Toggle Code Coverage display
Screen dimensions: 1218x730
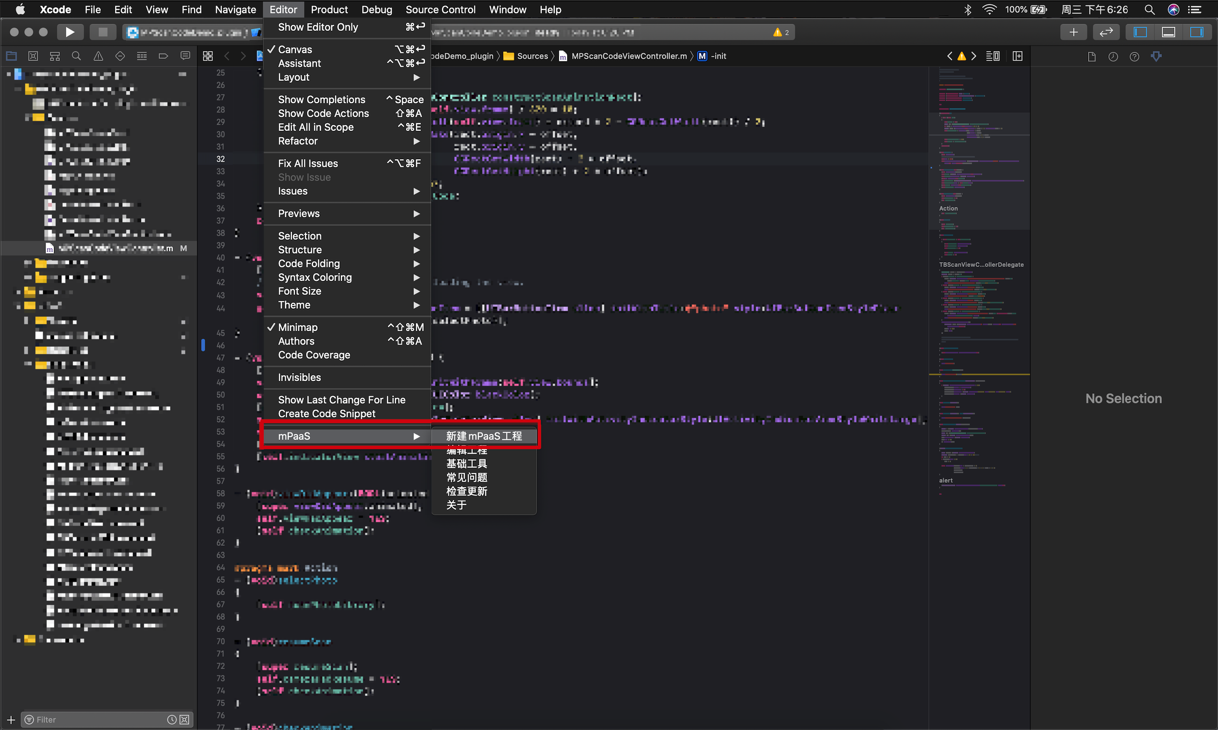pyautogui.click(x=347, y=355)
